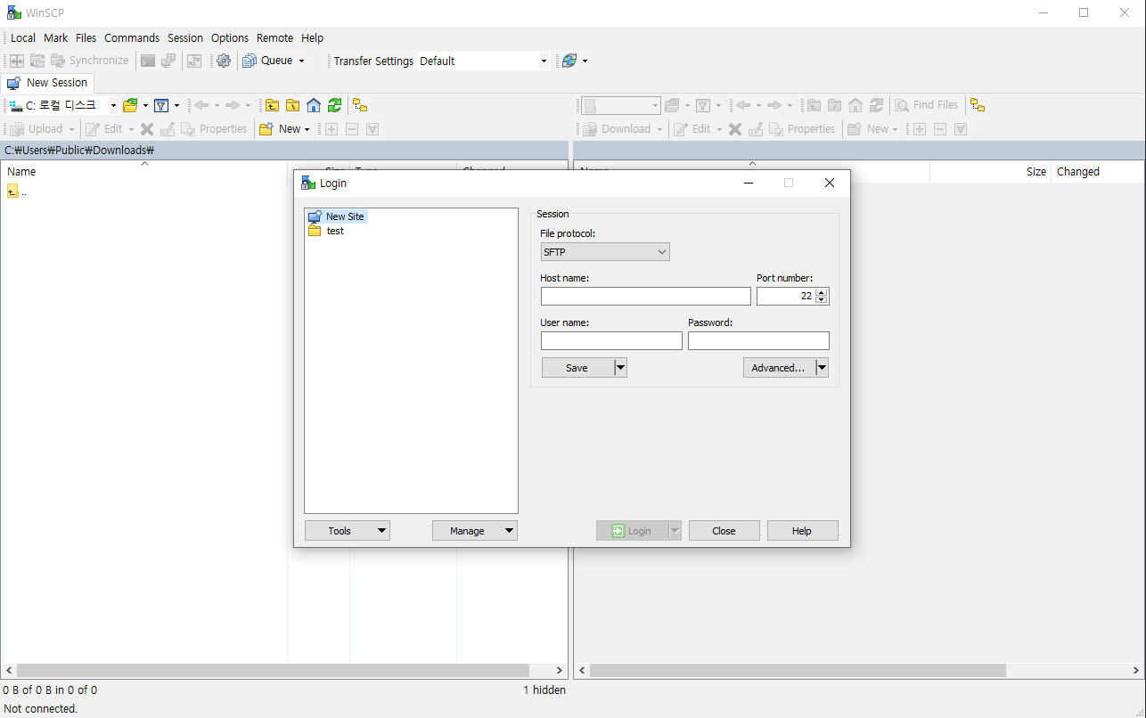The width and height of the screenshot is (1146, 718).
Task: Decrease port number with down spinner
Action: tap(822, 301)
